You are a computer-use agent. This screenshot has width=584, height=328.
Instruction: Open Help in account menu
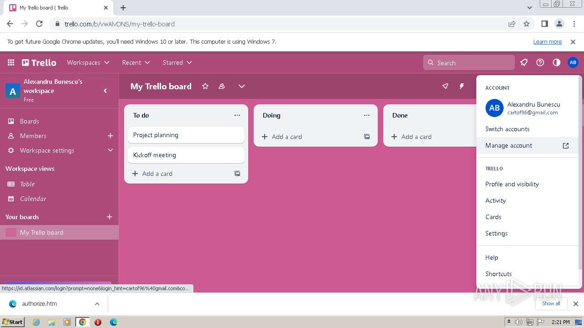point(527,257)
